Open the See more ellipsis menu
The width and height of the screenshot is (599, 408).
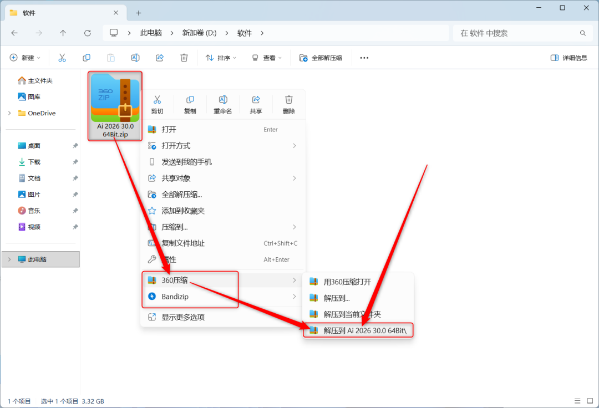tap(364, 58)
